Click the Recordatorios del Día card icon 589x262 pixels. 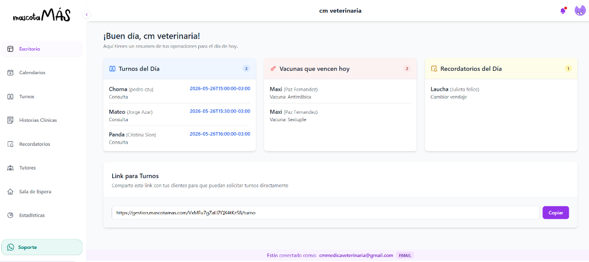point(434,69)
